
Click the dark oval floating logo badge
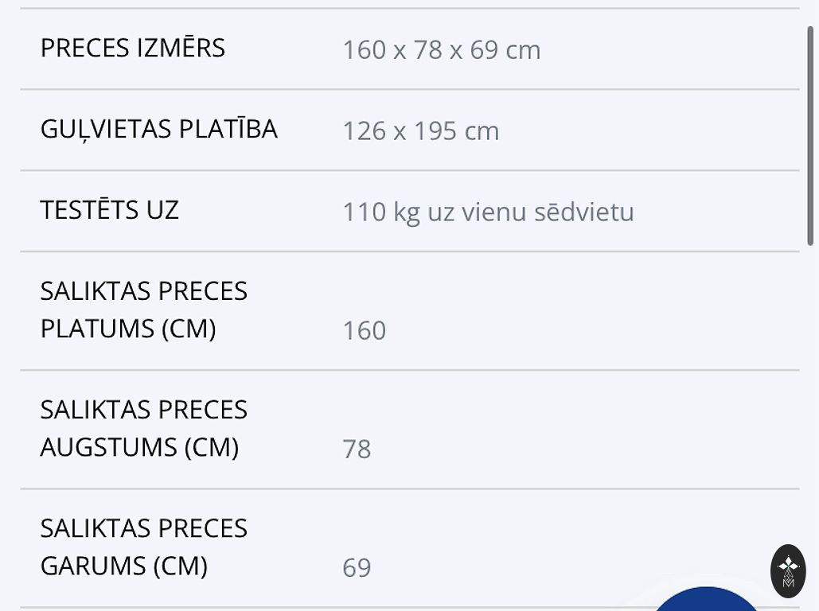click(788, 571)
